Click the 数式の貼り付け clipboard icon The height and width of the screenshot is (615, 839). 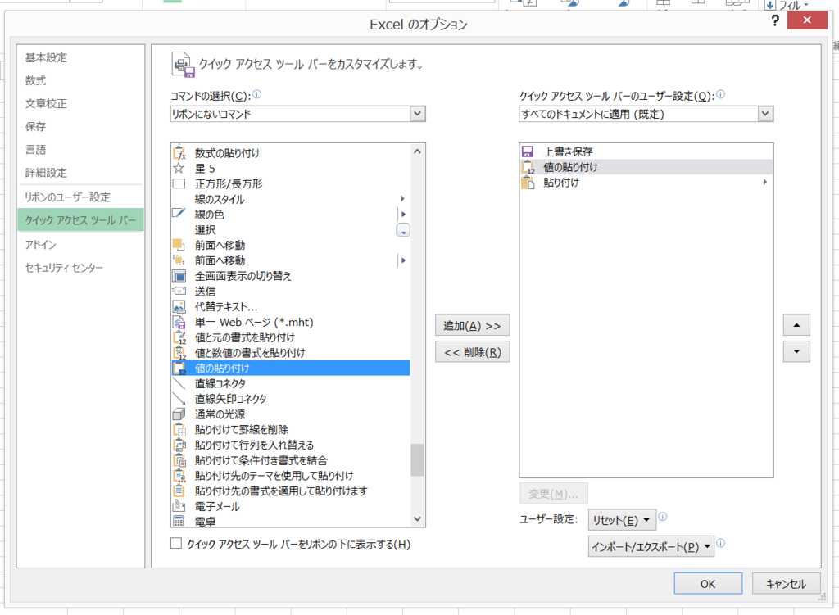(x=179, y=153)
